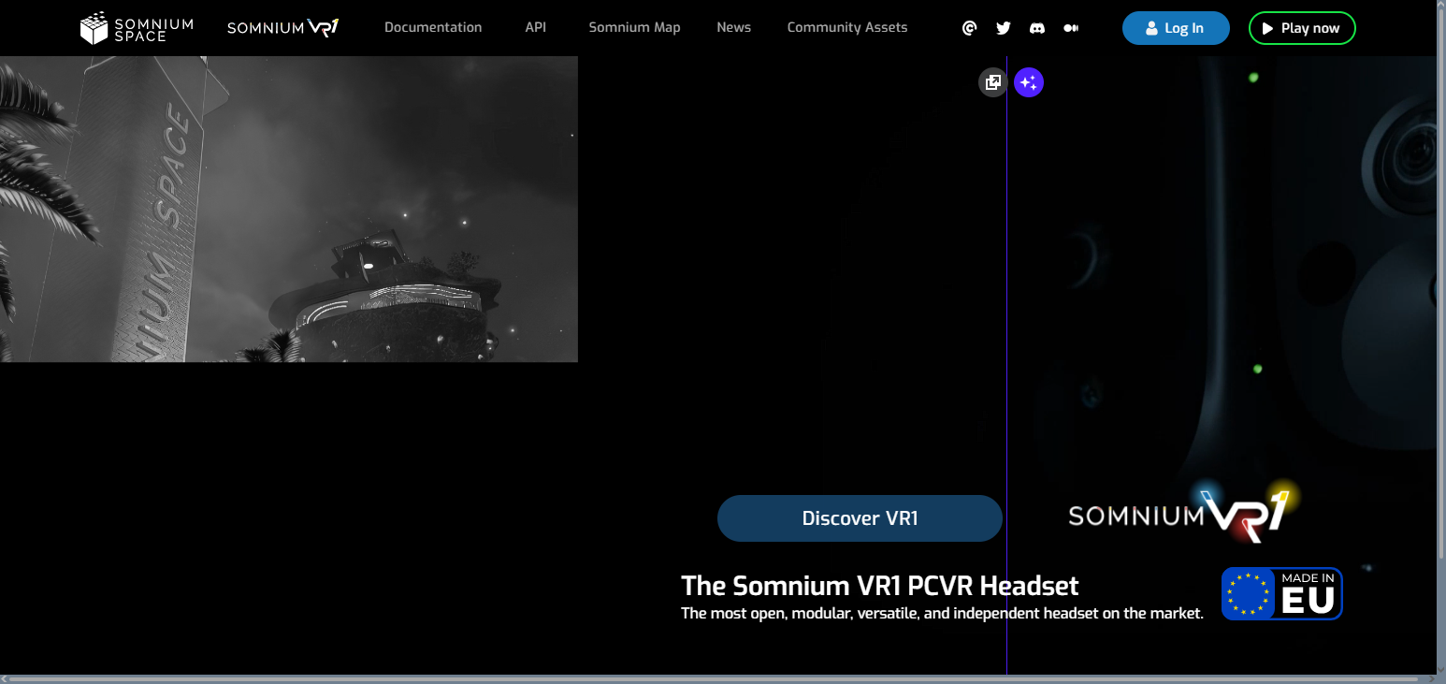Click the Somnium Space tower image
The image size is (1446, 684).
[289, 209]
